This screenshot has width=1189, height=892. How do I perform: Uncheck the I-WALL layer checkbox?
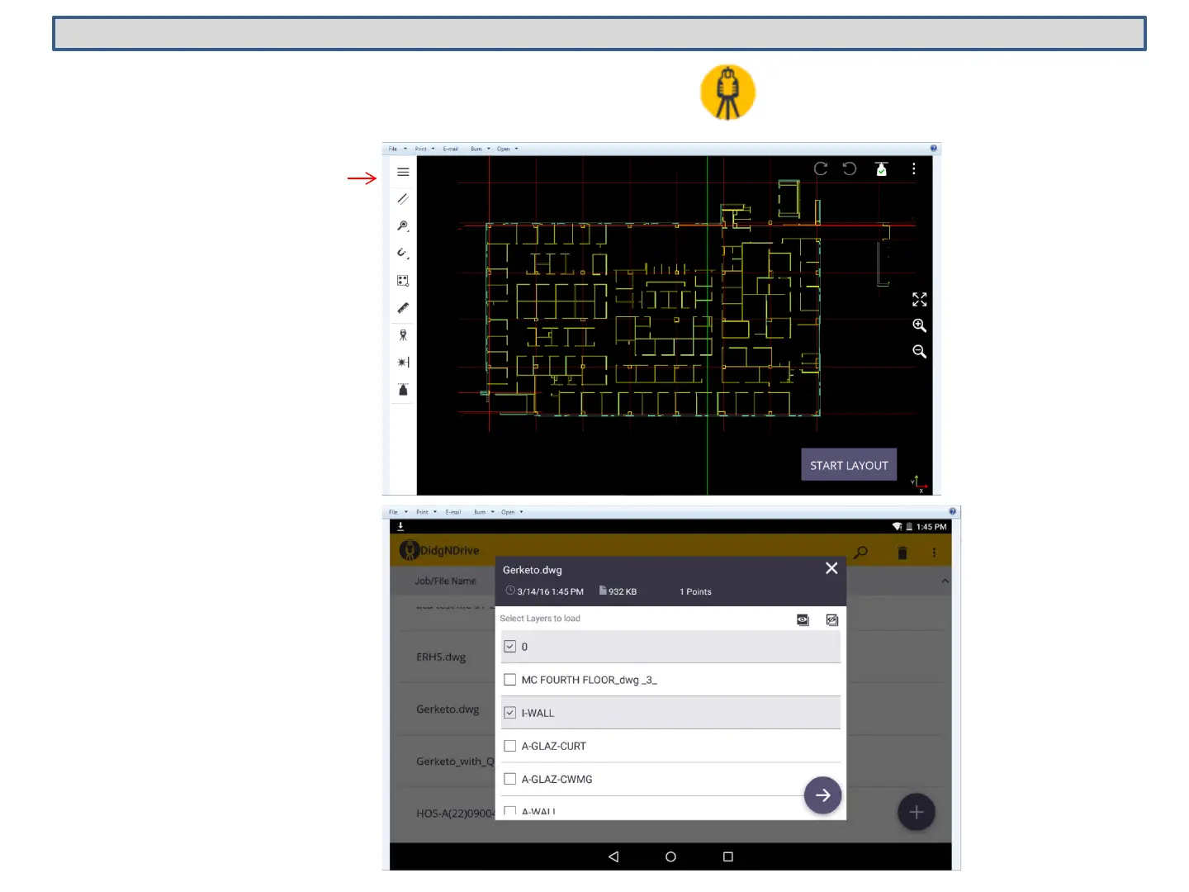(510, 713)
